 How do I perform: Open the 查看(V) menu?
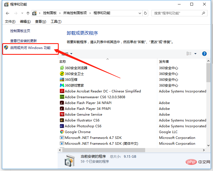pos(41,21)
